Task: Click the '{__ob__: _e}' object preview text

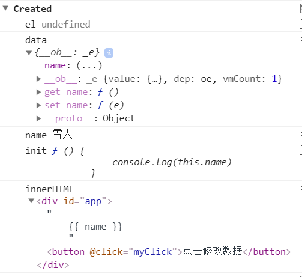Action: [67, 53]
